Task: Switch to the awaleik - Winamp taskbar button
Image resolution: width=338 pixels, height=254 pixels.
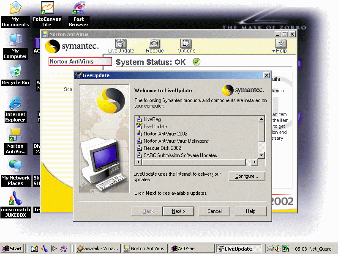Action: point(98,248)
